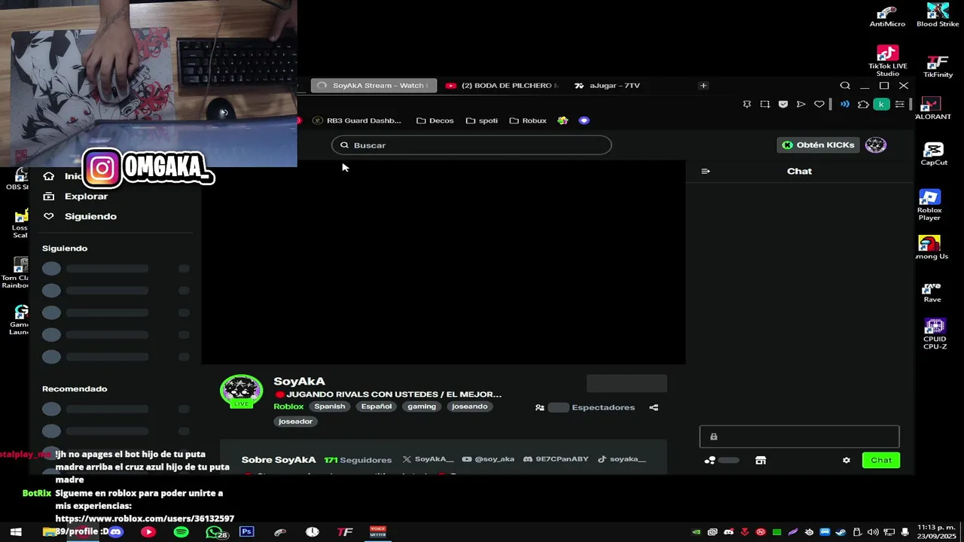Click the green k extension icon

click(x=881, y=105)
